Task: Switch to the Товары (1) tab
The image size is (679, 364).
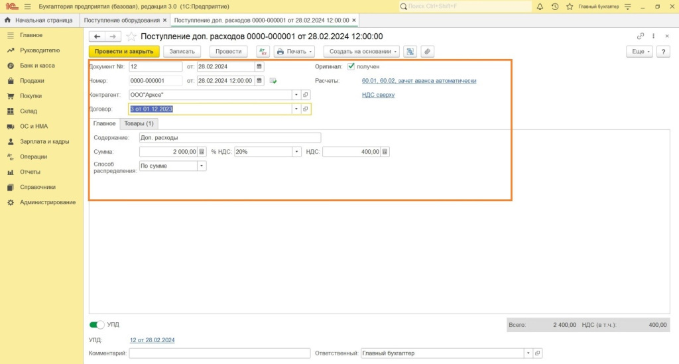Action: pos(139,123)
